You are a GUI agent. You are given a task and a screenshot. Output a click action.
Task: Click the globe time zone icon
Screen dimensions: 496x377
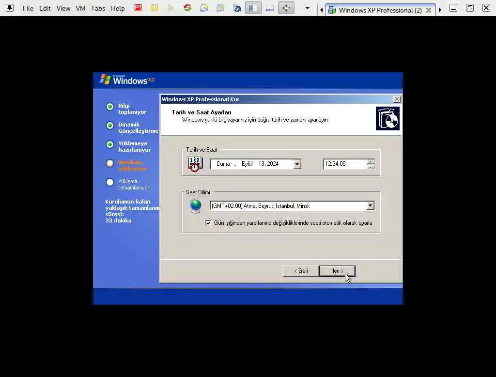pyautogui.click(x=196, y=206)
